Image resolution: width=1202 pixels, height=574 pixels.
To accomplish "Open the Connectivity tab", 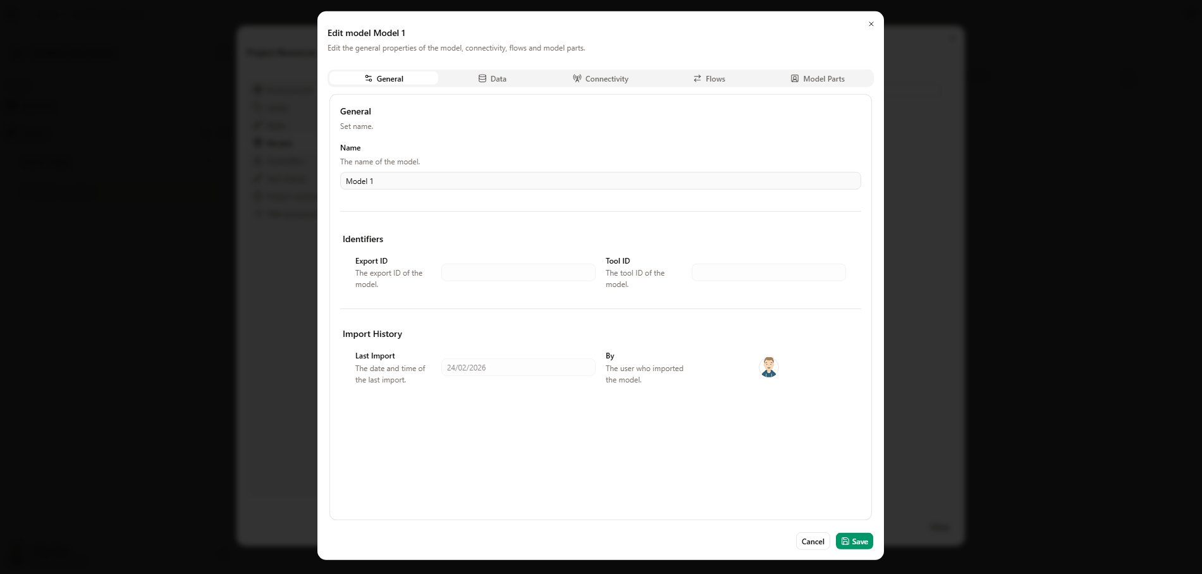I will [601, 78].
